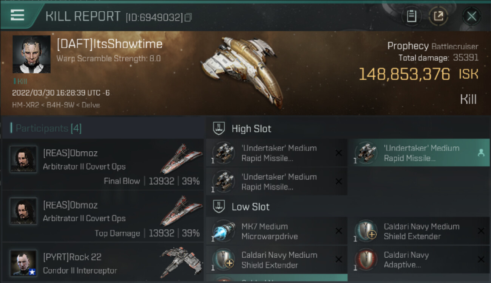Click the person icon on highlighted module
Viewport: 491px width, 283px height.
click(x=481, y=153)
